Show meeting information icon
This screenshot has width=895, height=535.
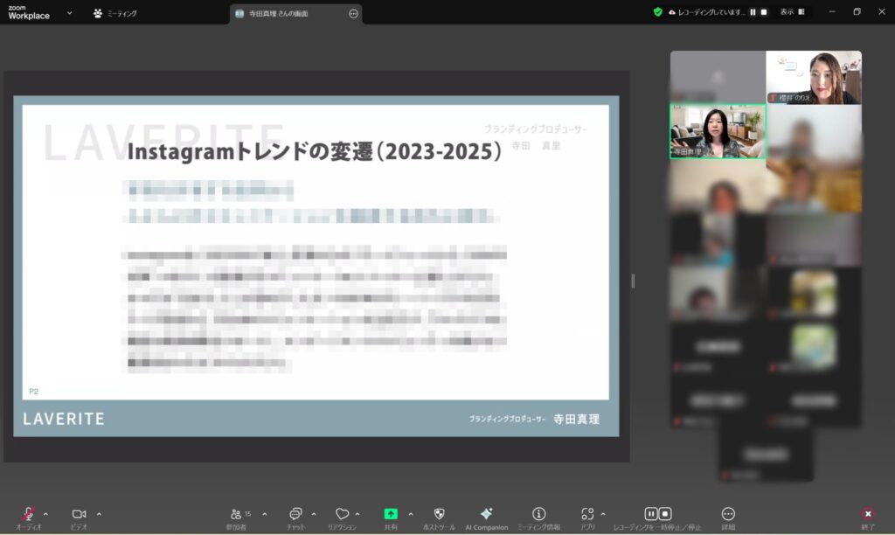(538, 514)
